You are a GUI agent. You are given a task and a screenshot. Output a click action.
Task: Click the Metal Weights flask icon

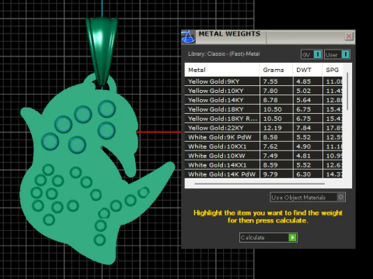click(x=188, y=36)
